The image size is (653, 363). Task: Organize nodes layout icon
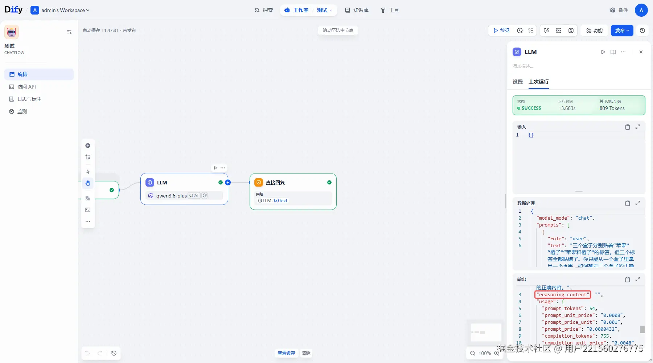(x=88, y=198)
